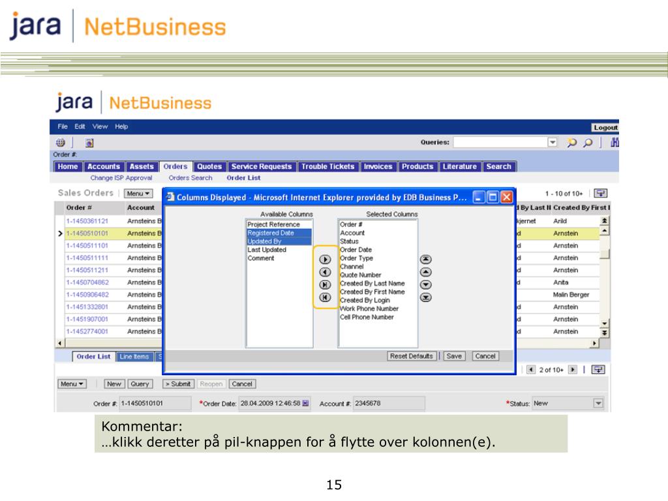Screen dimensions: 668x501
Task: Click the Submit button
Action: [179, 384]
